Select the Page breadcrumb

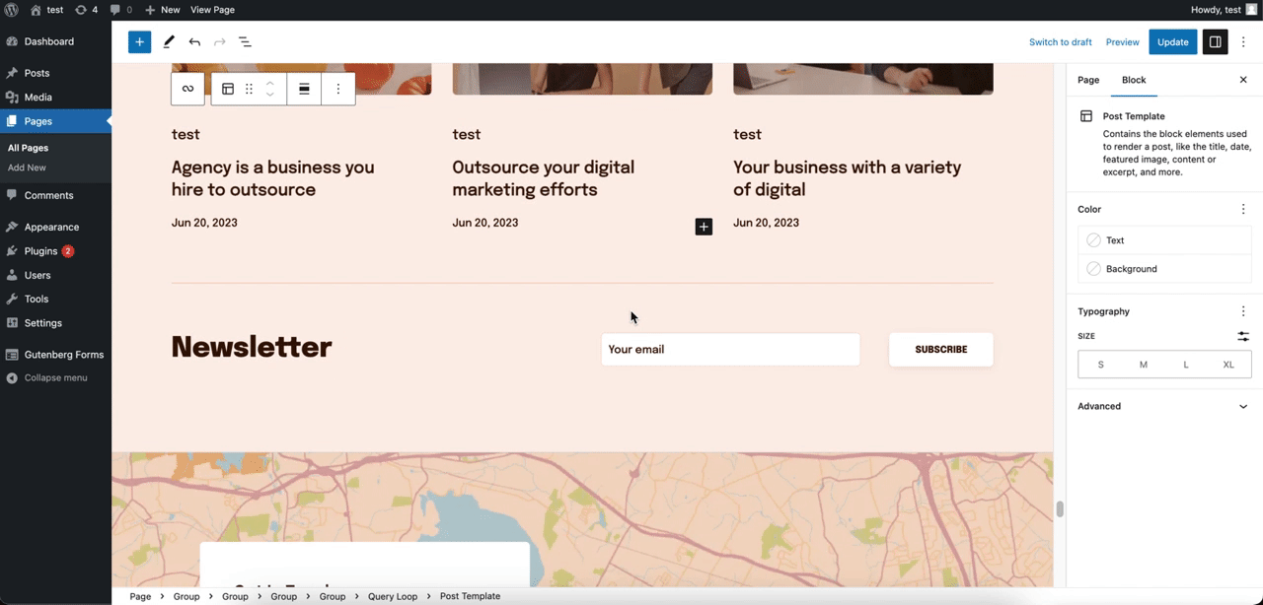coord(140,596)
